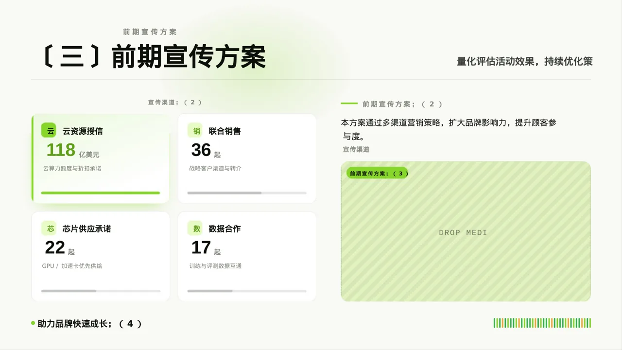Click the description "训练与评测数据互通"
This screenshot has height=350, width=622.
(x=215, y=266)
